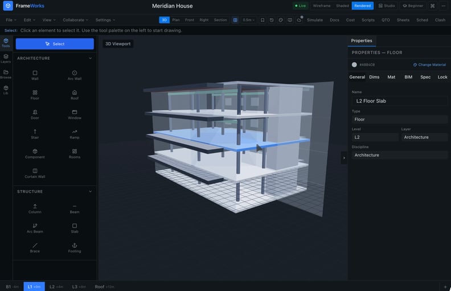Click the Select tool button
451x291 pixels.
point(55,44)
